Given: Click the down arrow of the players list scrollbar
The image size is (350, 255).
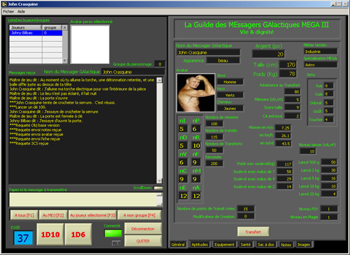Looking at the screenshot, I should [x=65, y=61].
